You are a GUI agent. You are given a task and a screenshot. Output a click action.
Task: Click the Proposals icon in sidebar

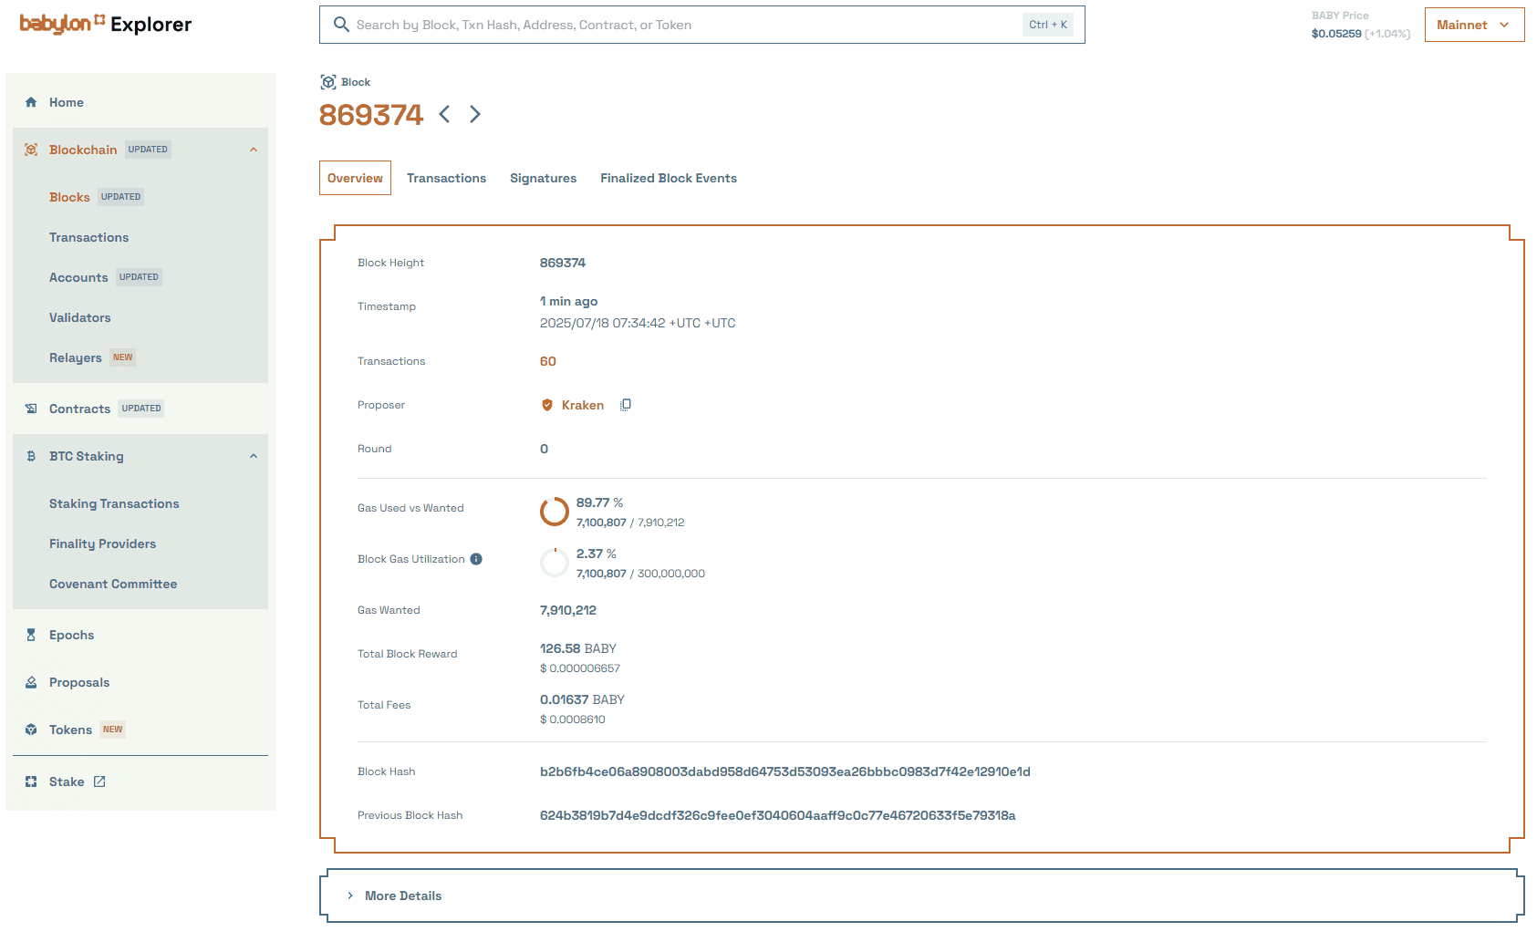[x=31, y=682]
